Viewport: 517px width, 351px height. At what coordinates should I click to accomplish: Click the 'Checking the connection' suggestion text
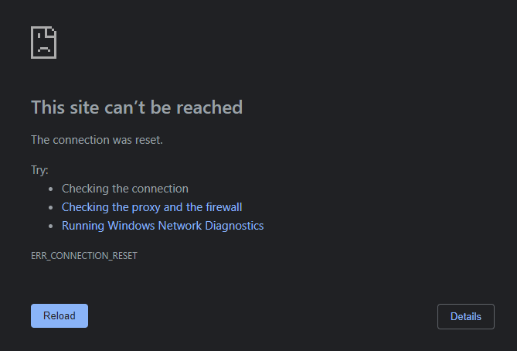point(125,189)
